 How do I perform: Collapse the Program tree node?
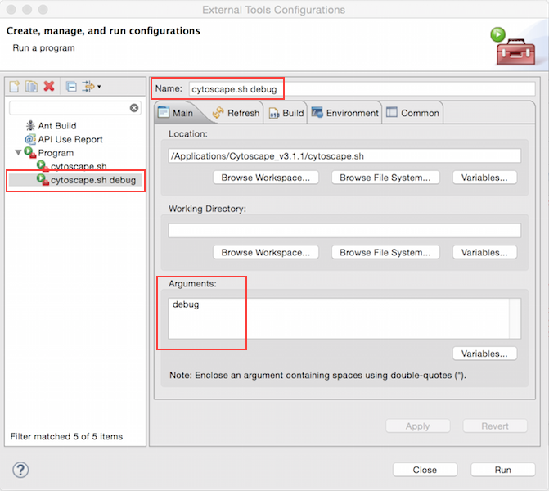pos(18,152)
